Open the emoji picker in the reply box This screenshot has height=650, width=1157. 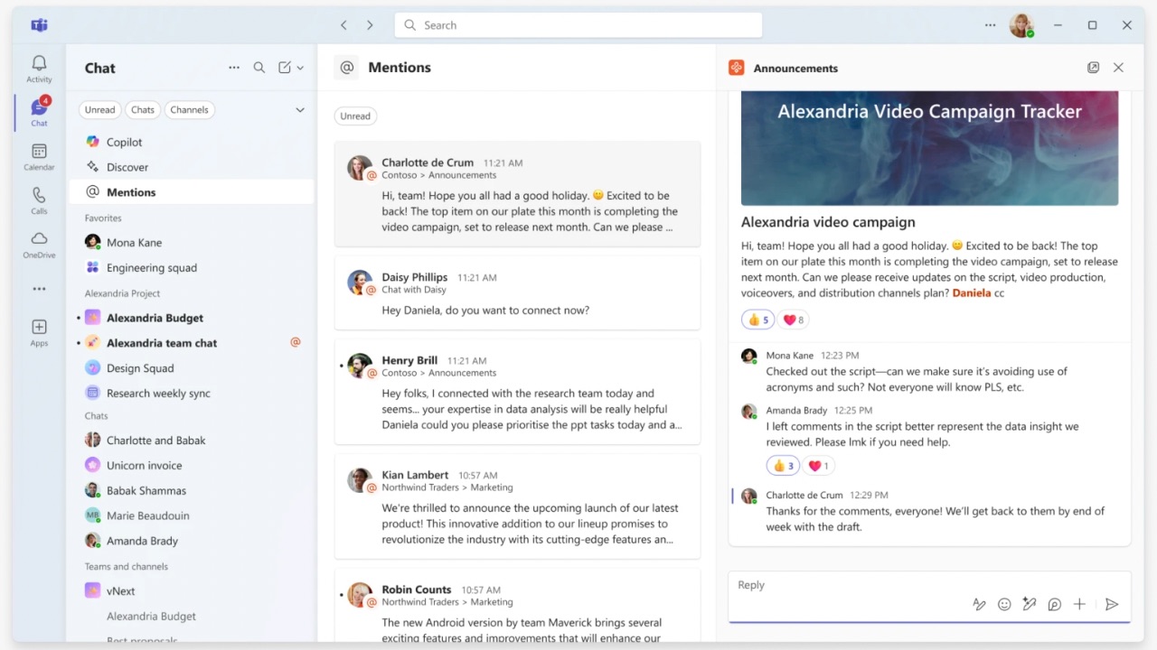click(1004, 604)
